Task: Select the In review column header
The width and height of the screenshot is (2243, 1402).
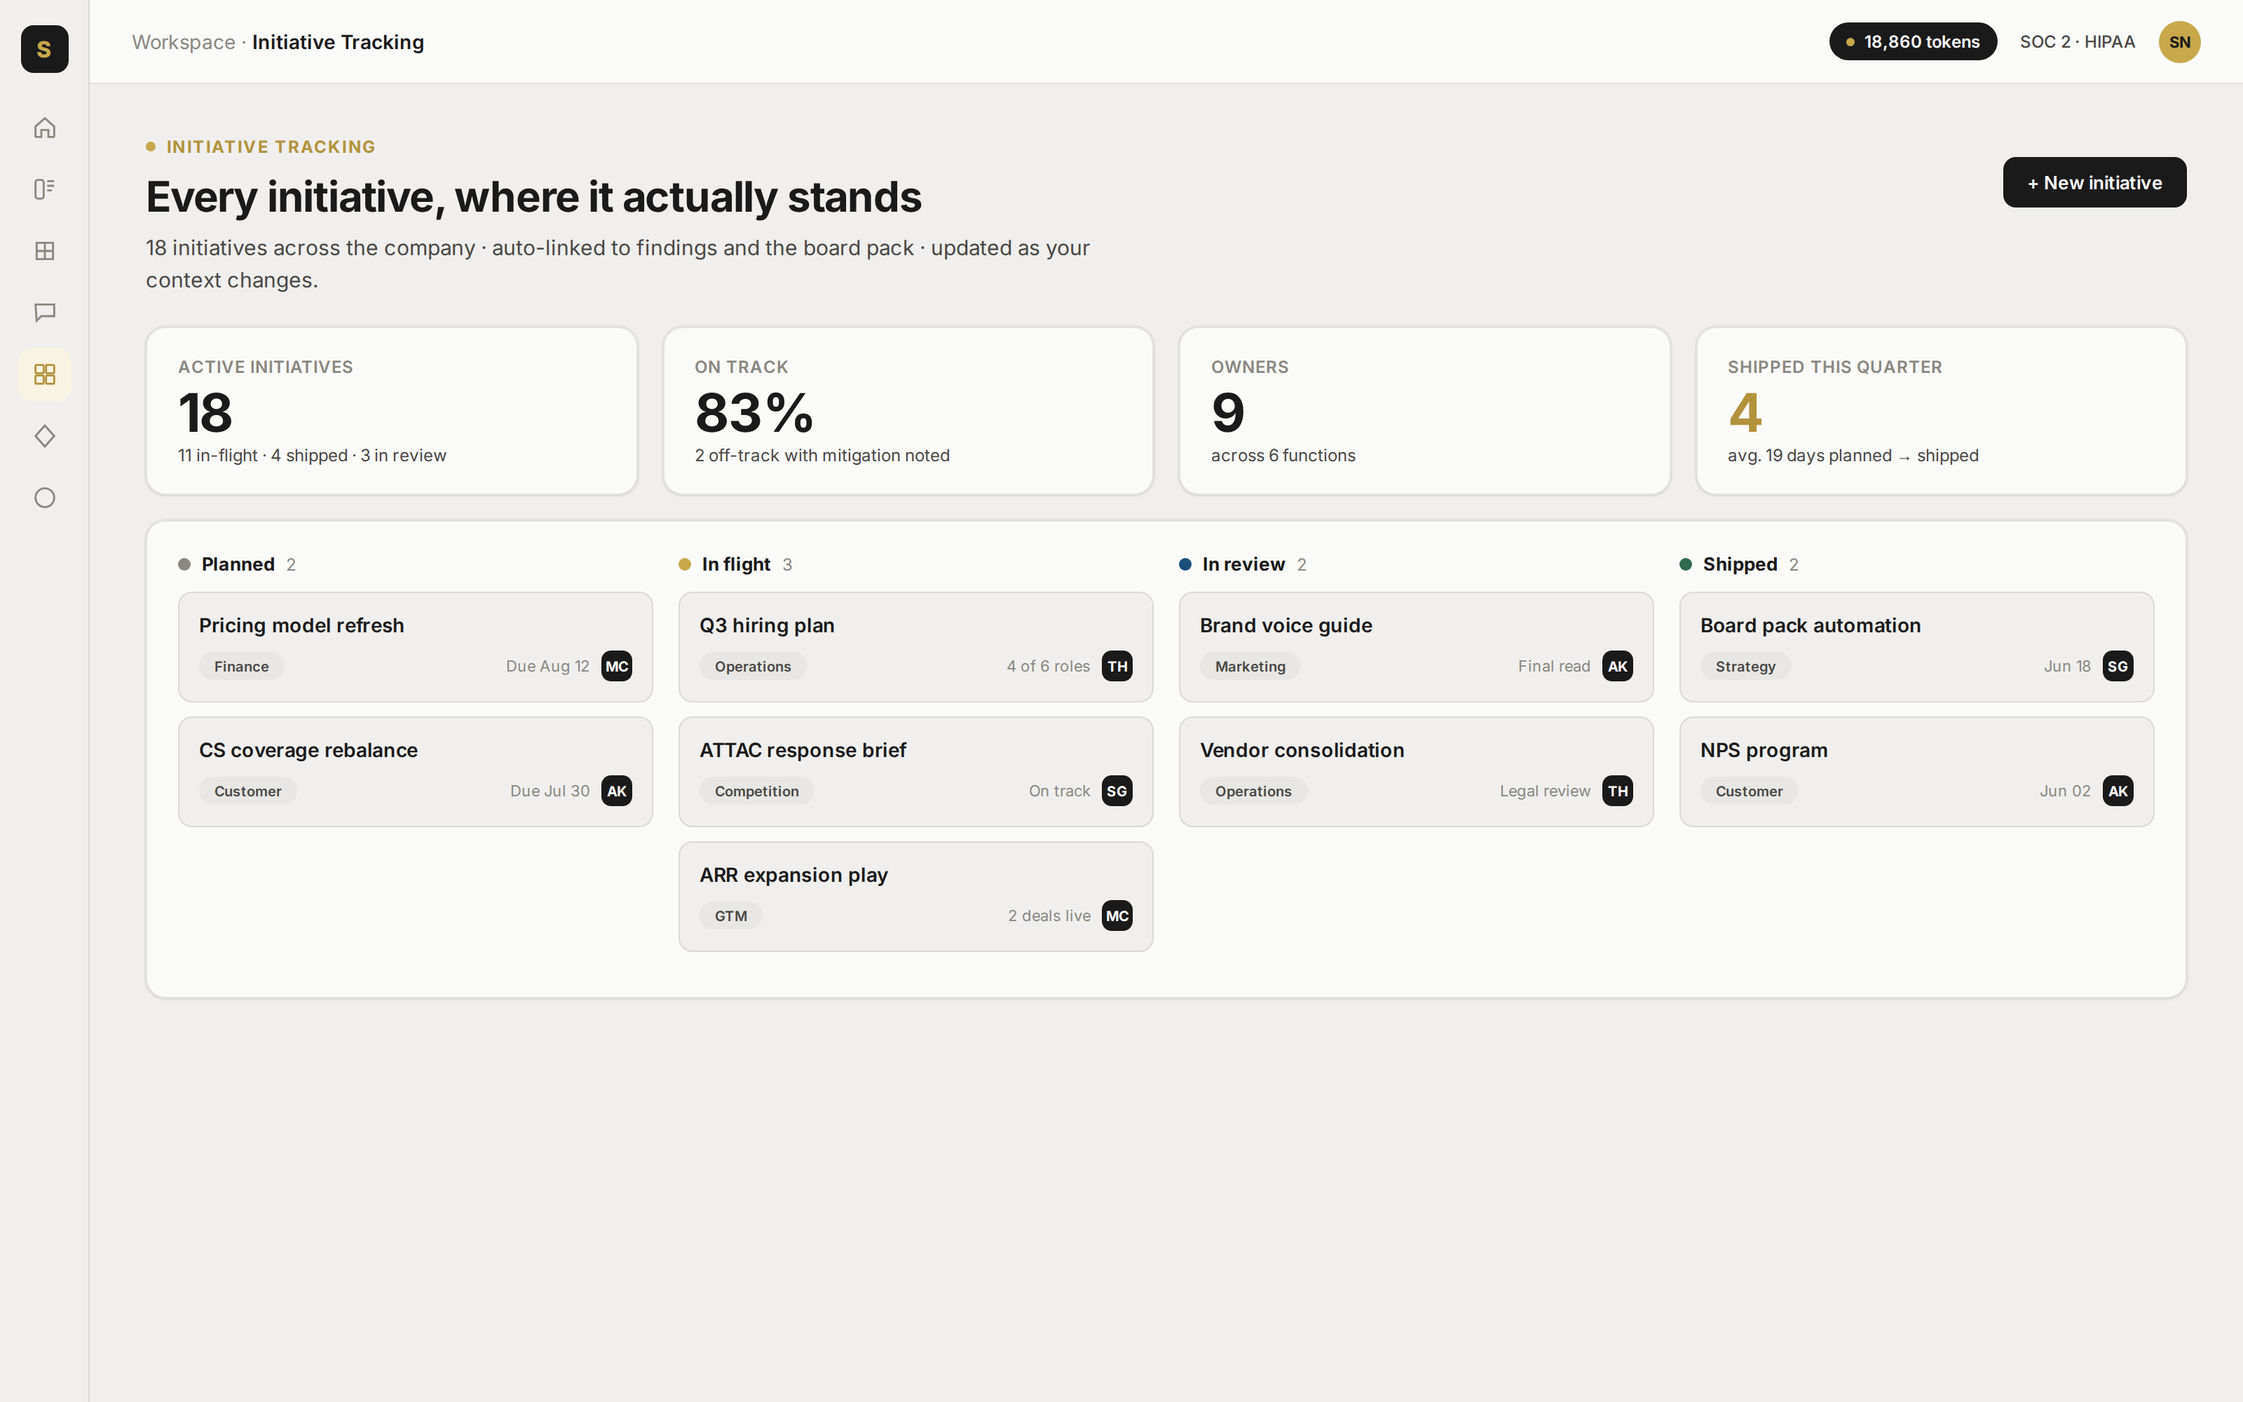Action: 1243,565
